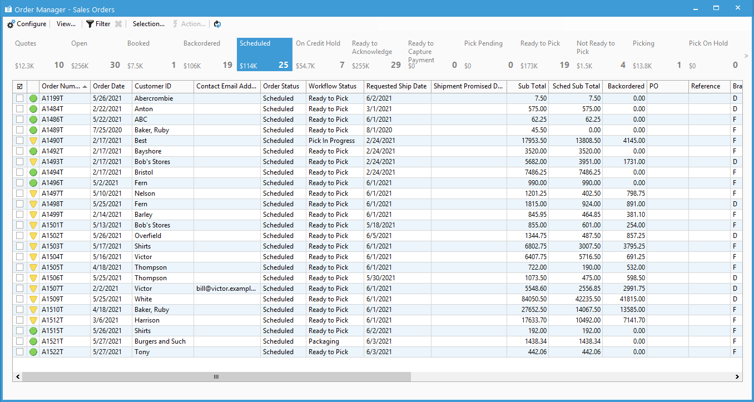Viewport: 754px width, 402px height.
Task: Sort by Requested Ship Date column header
Action: point(397,86)
